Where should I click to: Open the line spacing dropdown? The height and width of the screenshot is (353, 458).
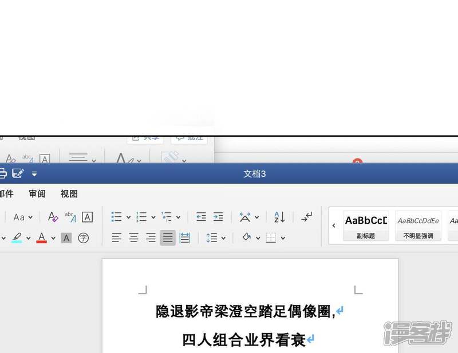(223, 238)
